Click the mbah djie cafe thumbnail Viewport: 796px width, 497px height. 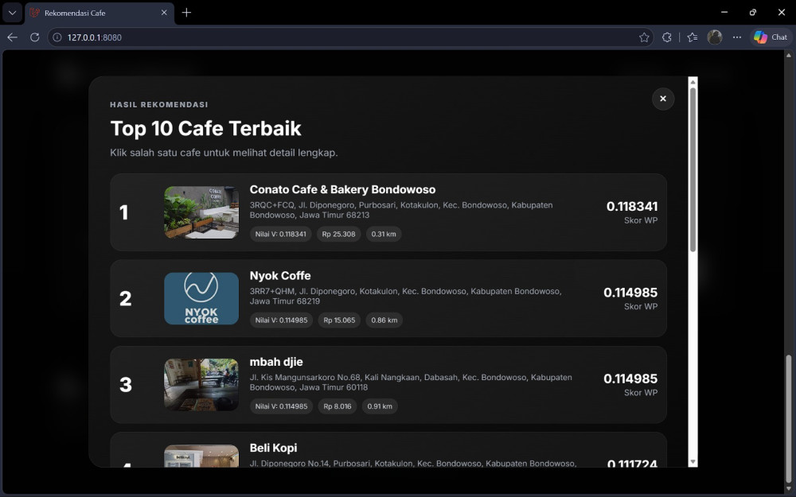pyautogui.click(x=201, y=384)
